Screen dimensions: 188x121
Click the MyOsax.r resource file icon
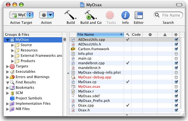pos(73,91)
